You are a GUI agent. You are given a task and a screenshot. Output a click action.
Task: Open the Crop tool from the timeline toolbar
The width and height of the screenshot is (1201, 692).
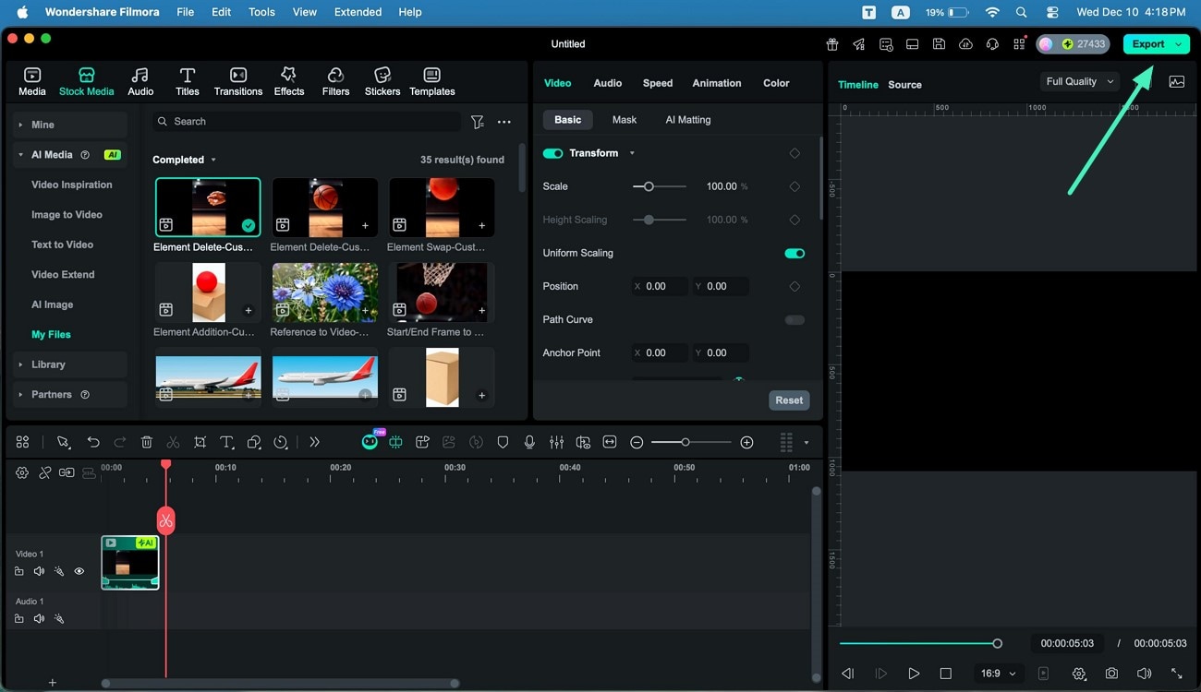(200, 442)
